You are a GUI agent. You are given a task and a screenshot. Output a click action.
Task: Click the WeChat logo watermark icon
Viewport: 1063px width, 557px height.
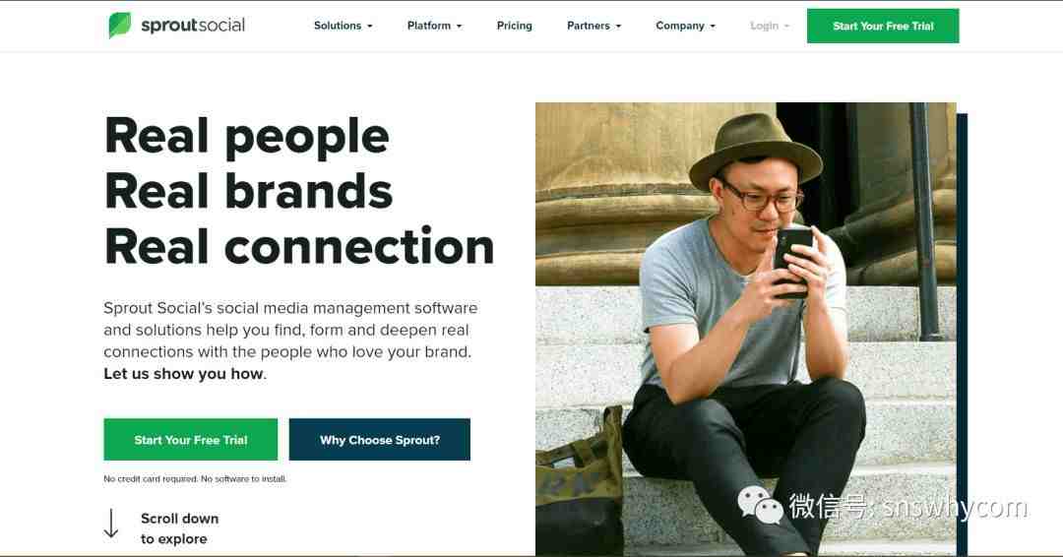point(760,506)
